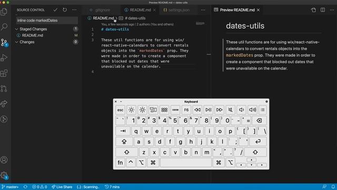337x190 pixels.
Task: Toggle the fn key on Keyboard
Action: point(120,163)
